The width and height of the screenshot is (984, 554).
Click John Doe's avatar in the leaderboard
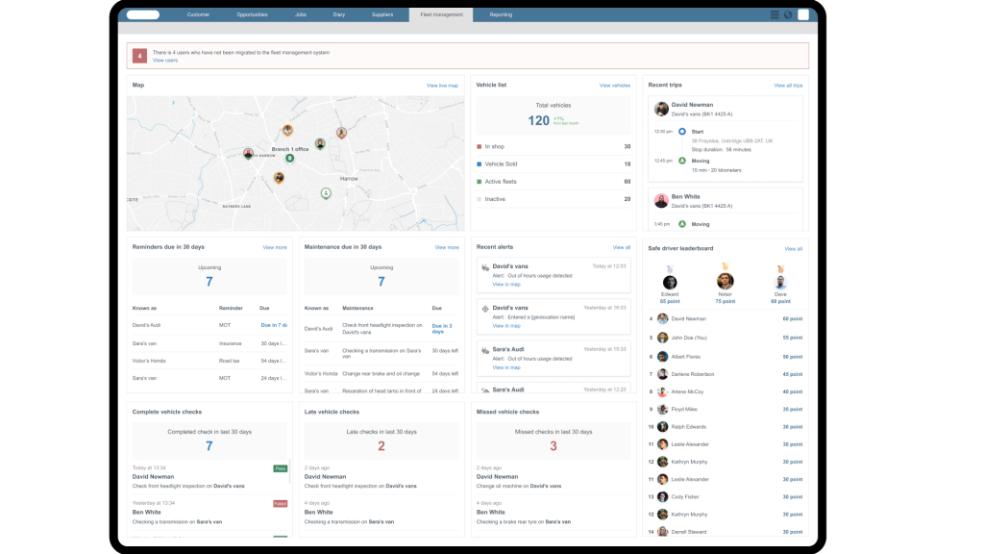pyautogui.click(x=661, y=337)
